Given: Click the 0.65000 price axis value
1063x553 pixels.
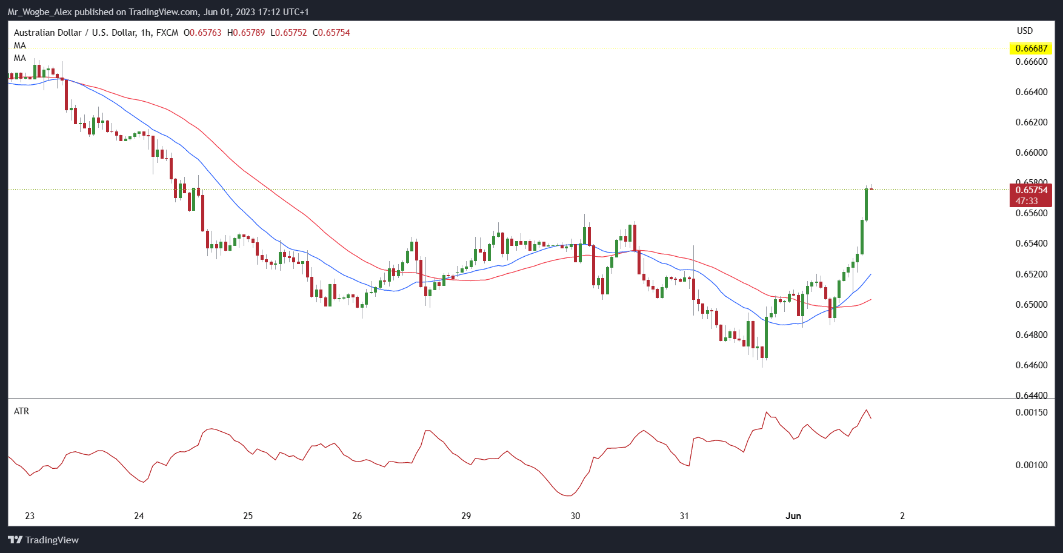Looking at the screenshot, I should click(1031, 305).
